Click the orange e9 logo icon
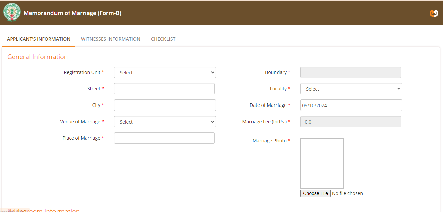Image resolution: width=443 pixels, height=212 pixels. pos(434,13)
